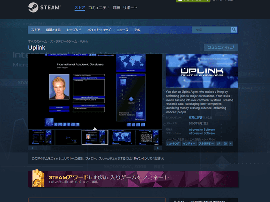Click the left thumbnail scroll arrow
This screenshot has height=202, width=270.
coord(32,148)
